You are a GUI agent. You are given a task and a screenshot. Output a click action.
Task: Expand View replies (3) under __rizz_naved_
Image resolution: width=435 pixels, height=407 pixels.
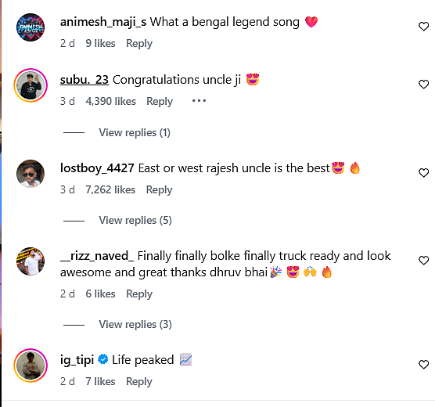pyautogui.click(x=135, y=325)
